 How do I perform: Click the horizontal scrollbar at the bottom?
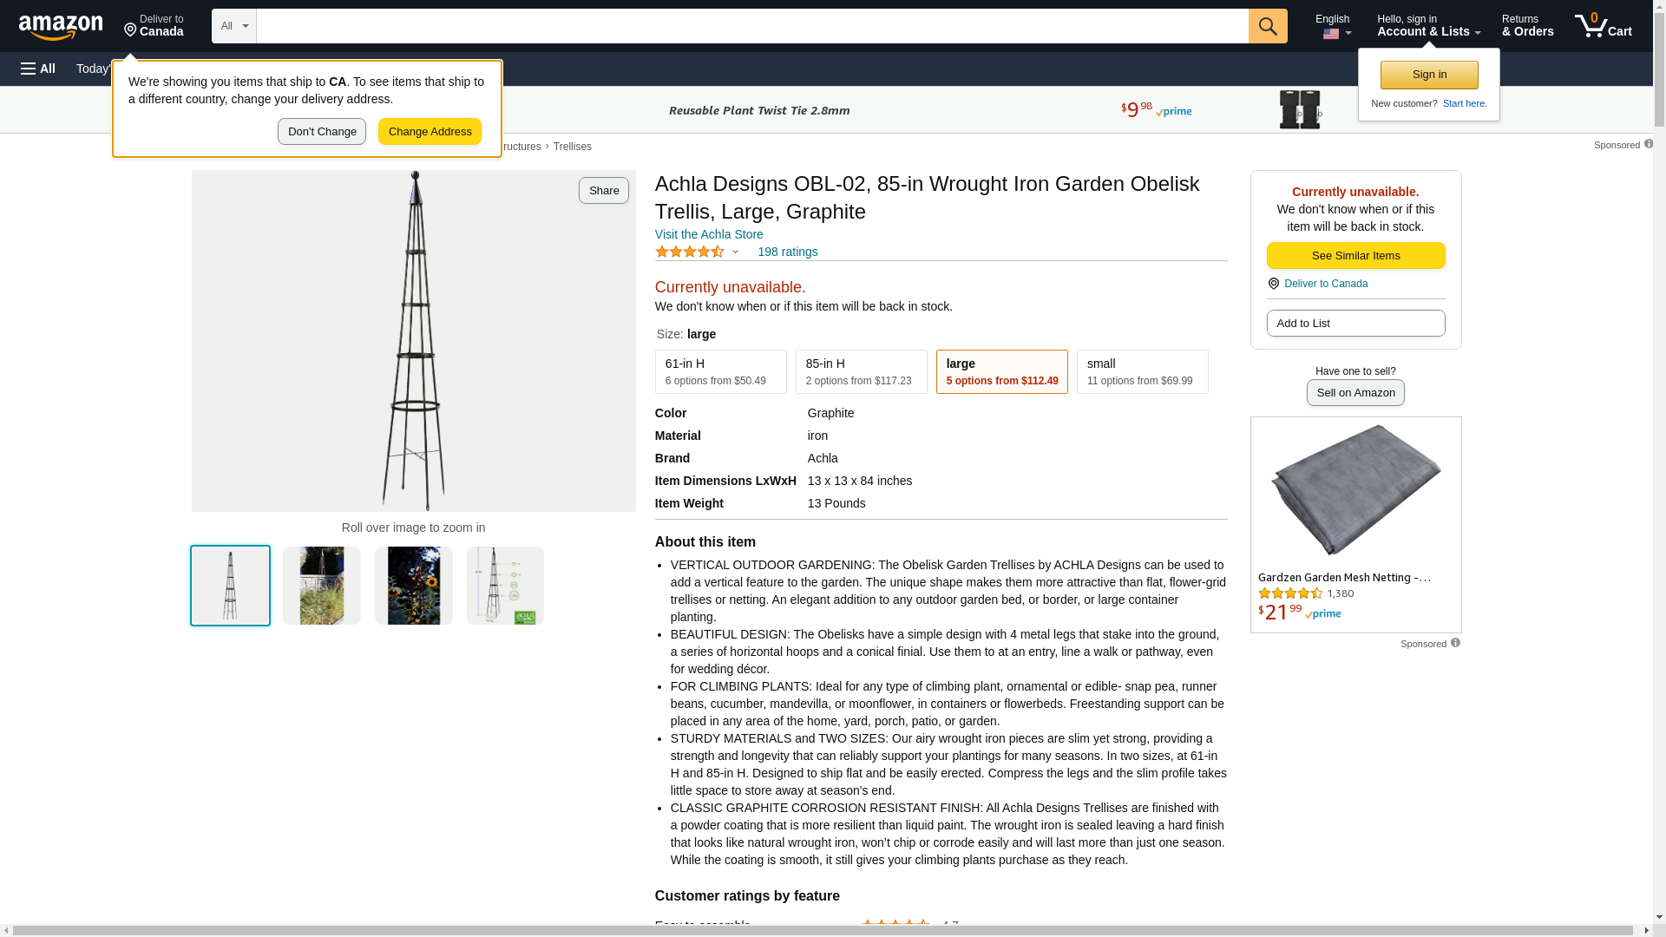[826, 931]
